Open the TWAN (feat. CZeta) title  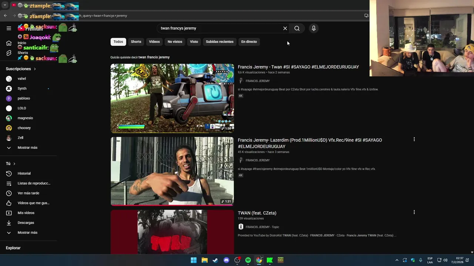click(257, 213)
